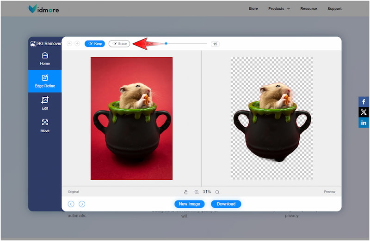Activate the Keep brush mode

[95, 44]
